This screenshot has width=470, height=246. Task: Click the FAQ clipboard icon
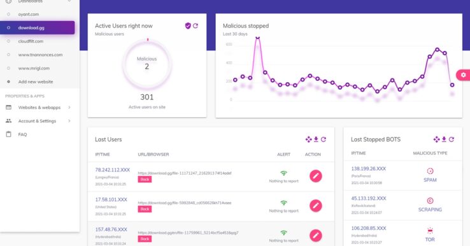[8, 134]
